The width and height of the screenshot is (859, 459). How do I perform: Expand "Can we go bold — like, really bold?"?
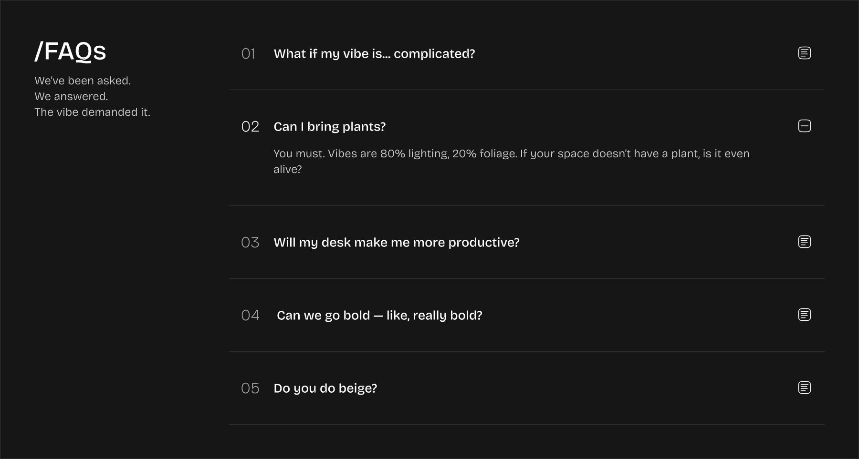coord(379,316)
